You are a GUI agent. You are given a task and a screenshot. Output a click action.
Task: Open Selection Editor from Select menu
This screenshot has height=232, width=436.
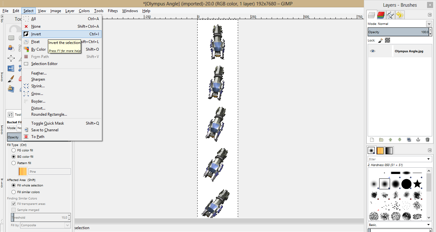62,64
